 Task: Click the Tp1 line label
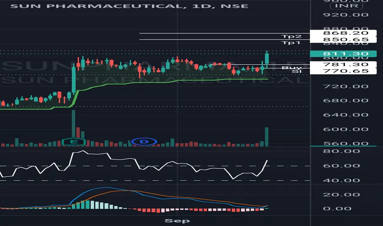coord(291,43)
